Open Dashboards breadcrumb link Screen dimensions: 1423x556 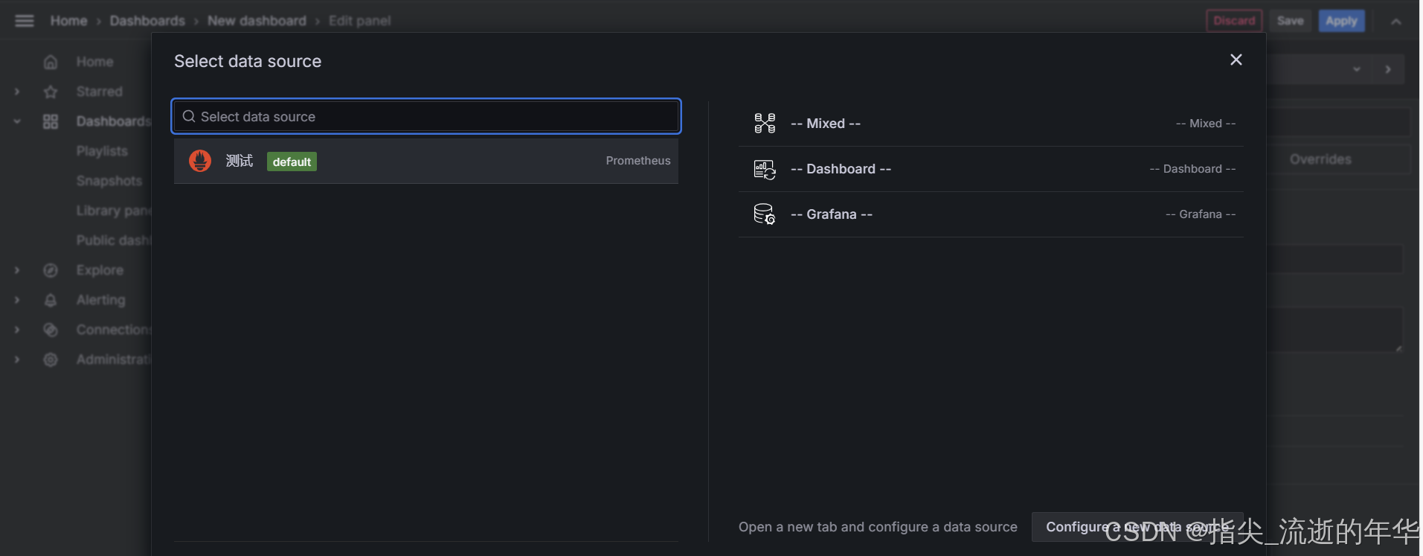click(147, 21)
